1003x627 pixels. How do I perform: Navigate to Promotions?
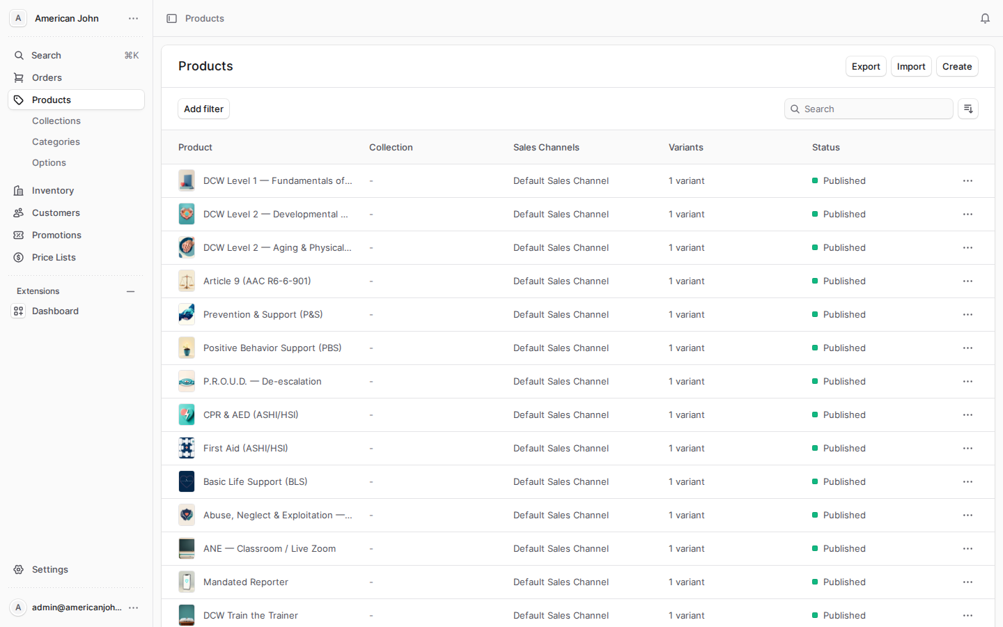(x=76, y=235)
